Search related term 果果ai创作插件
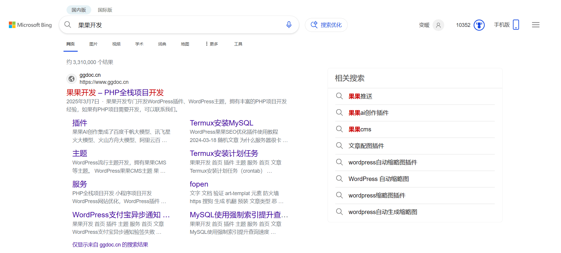This screenshot has height=253, width=561. pos(368,112)
